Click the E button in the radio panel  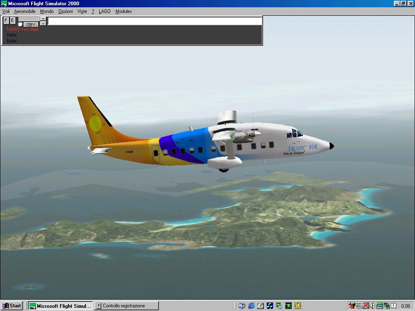point(13,20)
